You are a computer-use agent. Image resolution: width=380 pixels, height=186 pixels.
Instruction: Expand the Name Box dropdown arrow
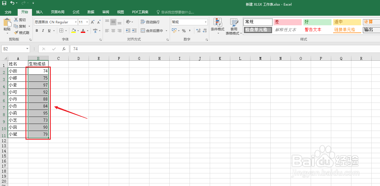pos(27,49)
